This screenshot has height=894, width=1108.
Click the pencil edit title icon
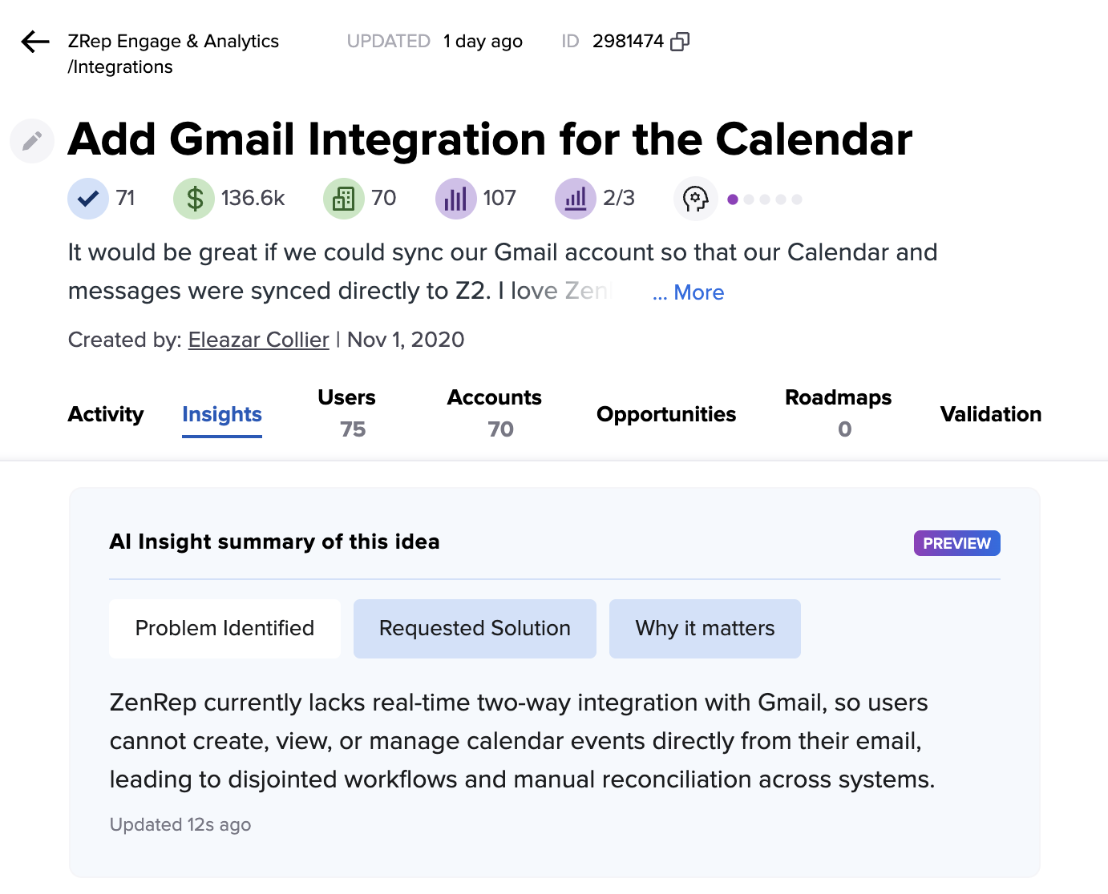click(32, 141)
